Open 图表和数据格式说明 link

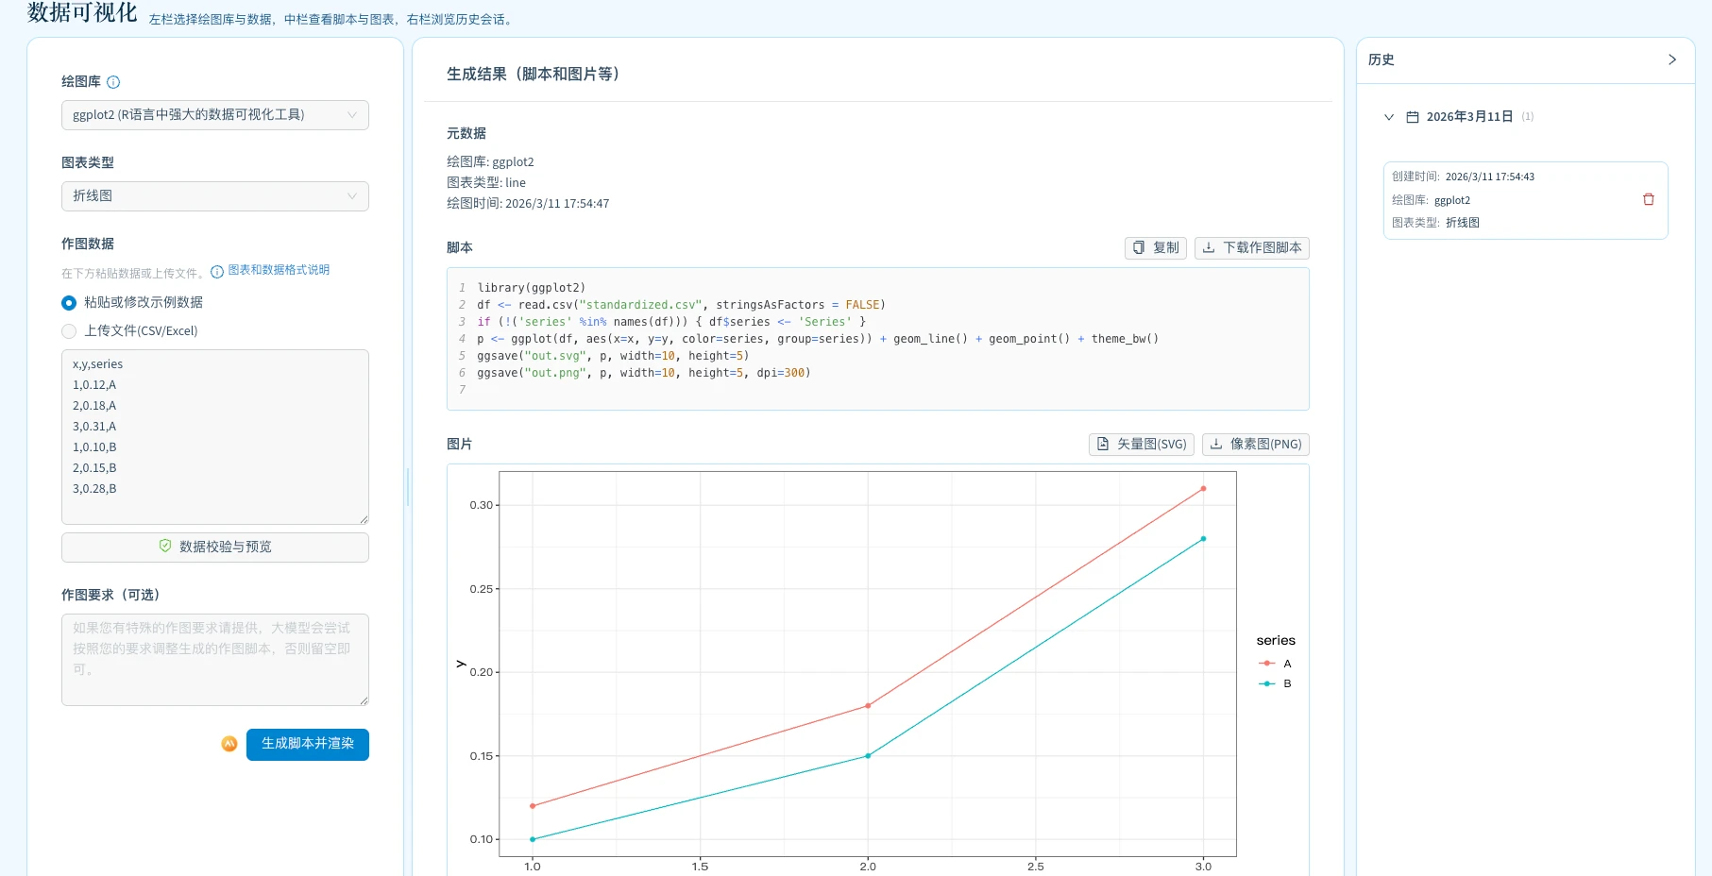[x=279, y=270]
